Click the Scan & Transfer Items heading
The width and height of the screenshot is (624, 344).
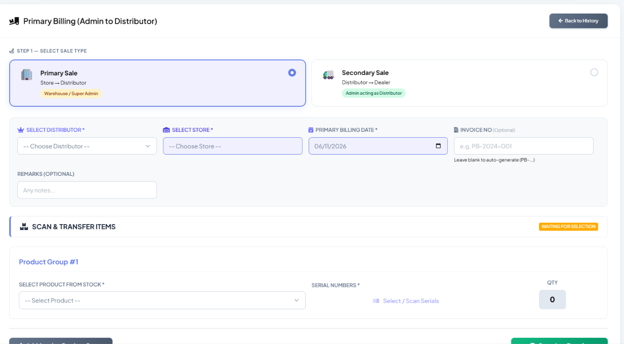coord(74,227)
